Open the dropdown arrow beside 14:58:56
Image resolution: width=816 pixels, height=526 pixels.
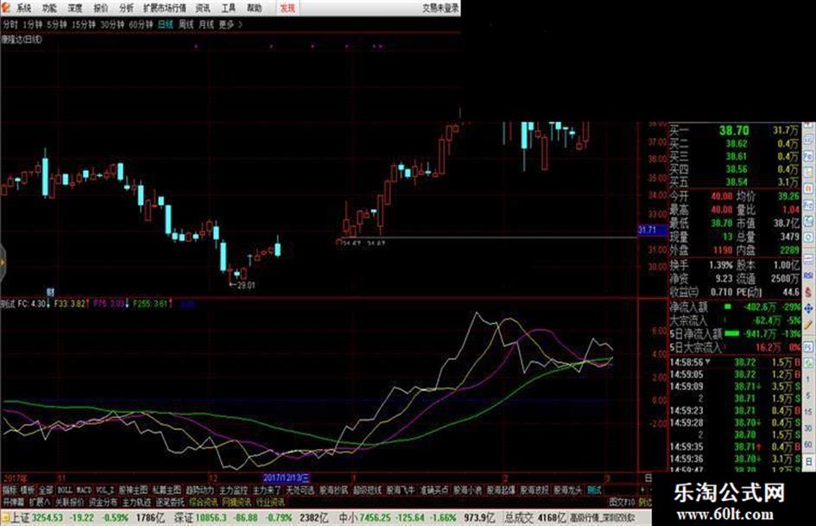[708, 361]
